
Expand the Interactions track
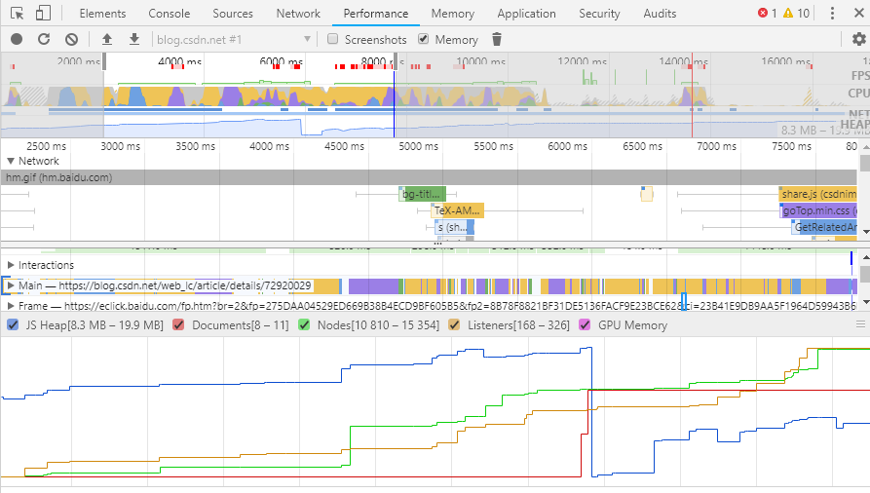tap(11, 265)
